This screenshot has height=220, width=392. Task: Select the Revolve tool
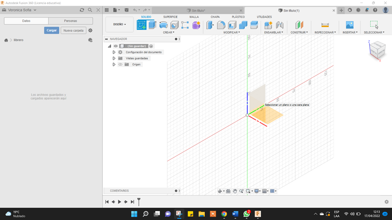pos(163,25)
